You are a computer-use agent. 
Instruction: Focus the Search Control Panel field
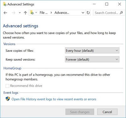106,13
